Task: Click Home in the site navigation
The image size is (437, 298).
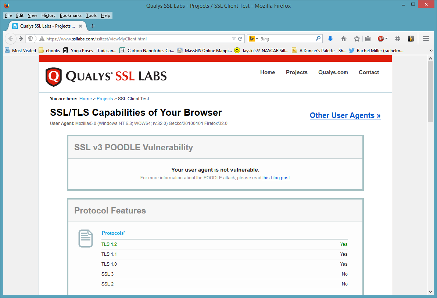Action: pos(268,72)
